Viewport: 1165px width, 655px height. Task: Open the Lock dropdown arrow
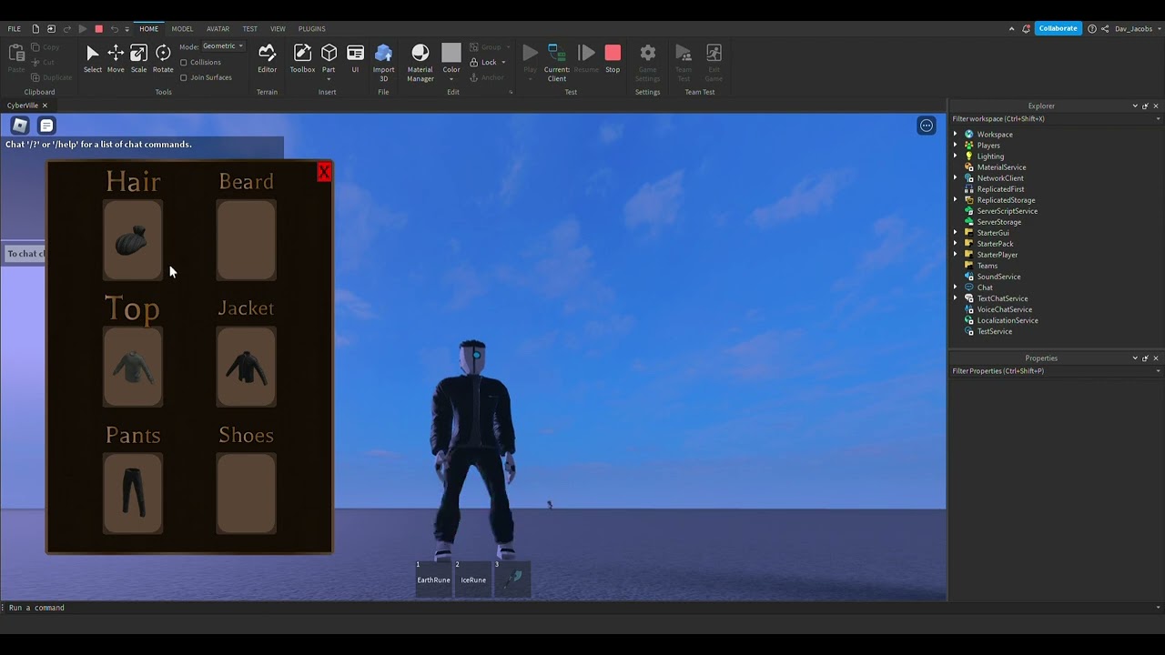[x=503, y=62]
